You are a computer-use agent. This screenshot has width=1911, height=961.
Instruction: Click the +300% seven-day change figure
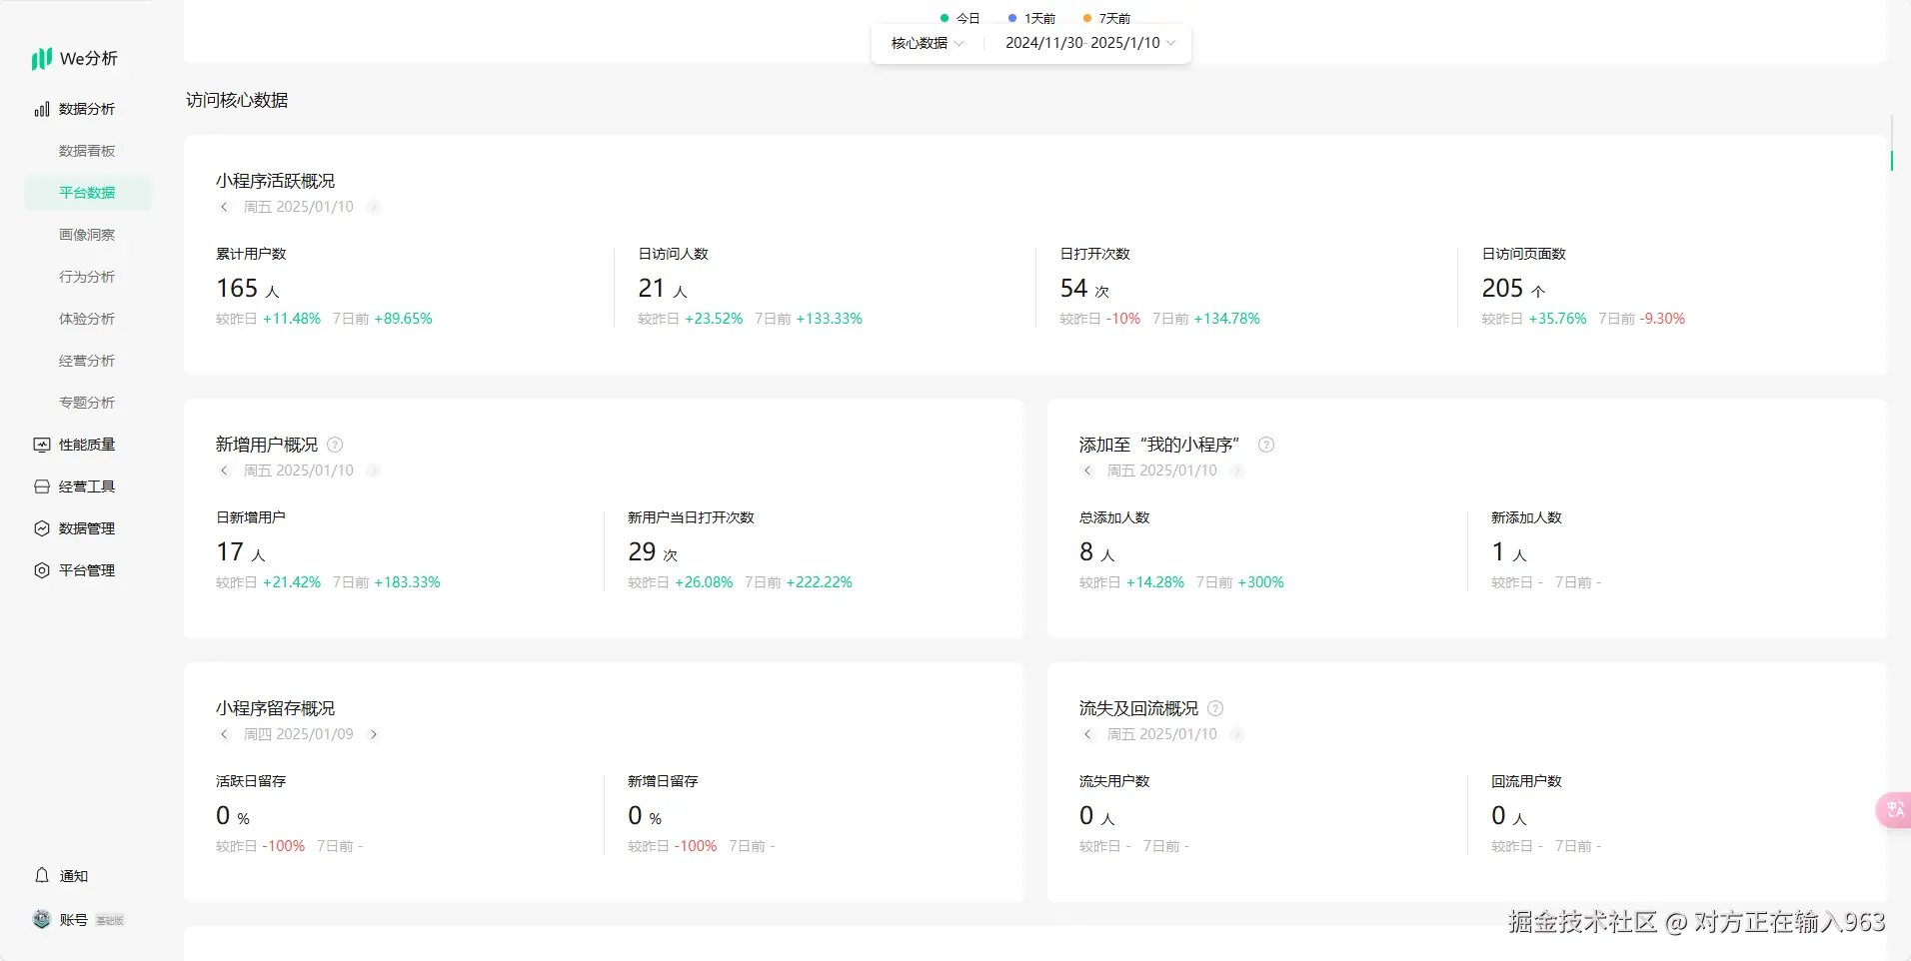click(1261, 582)
